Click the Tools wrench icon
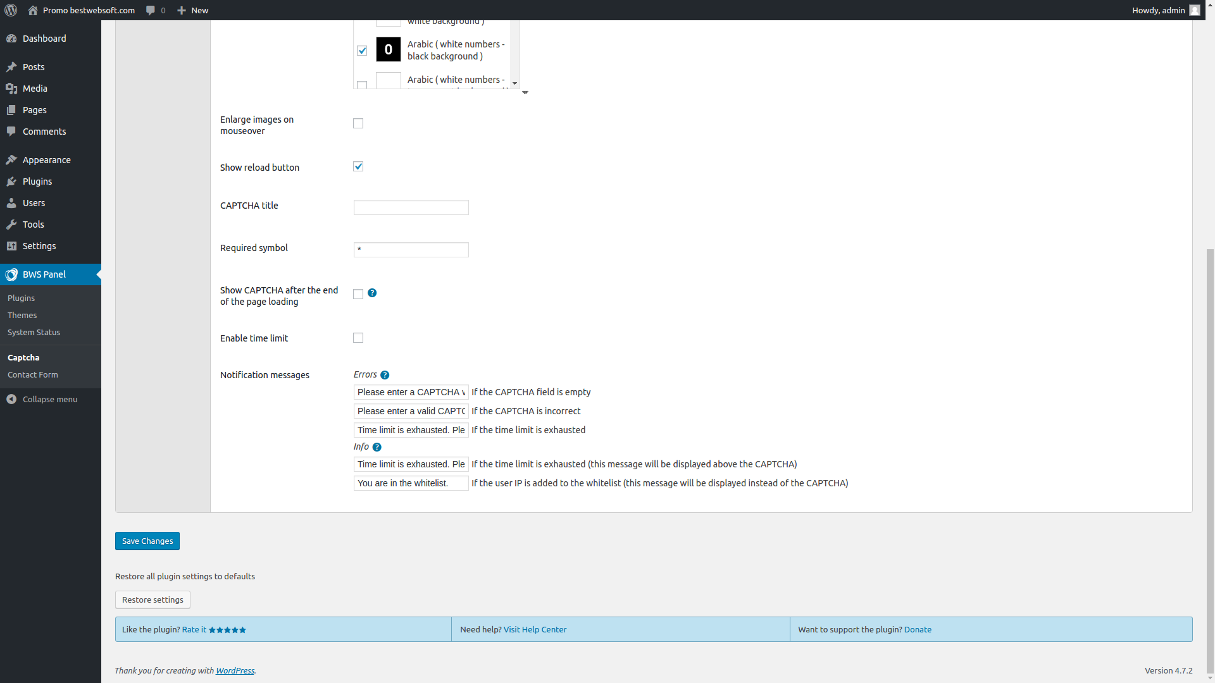Screen dimensions: 1215x683 pyautogui.click(x=11, y=225)
